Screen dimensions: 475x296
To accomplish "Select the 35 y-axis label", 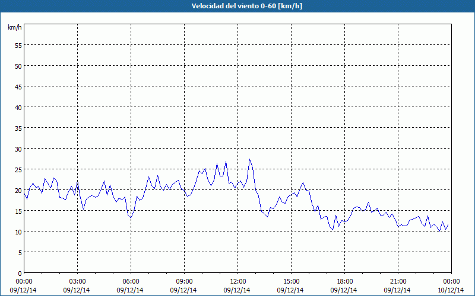I will click(18, 128).
